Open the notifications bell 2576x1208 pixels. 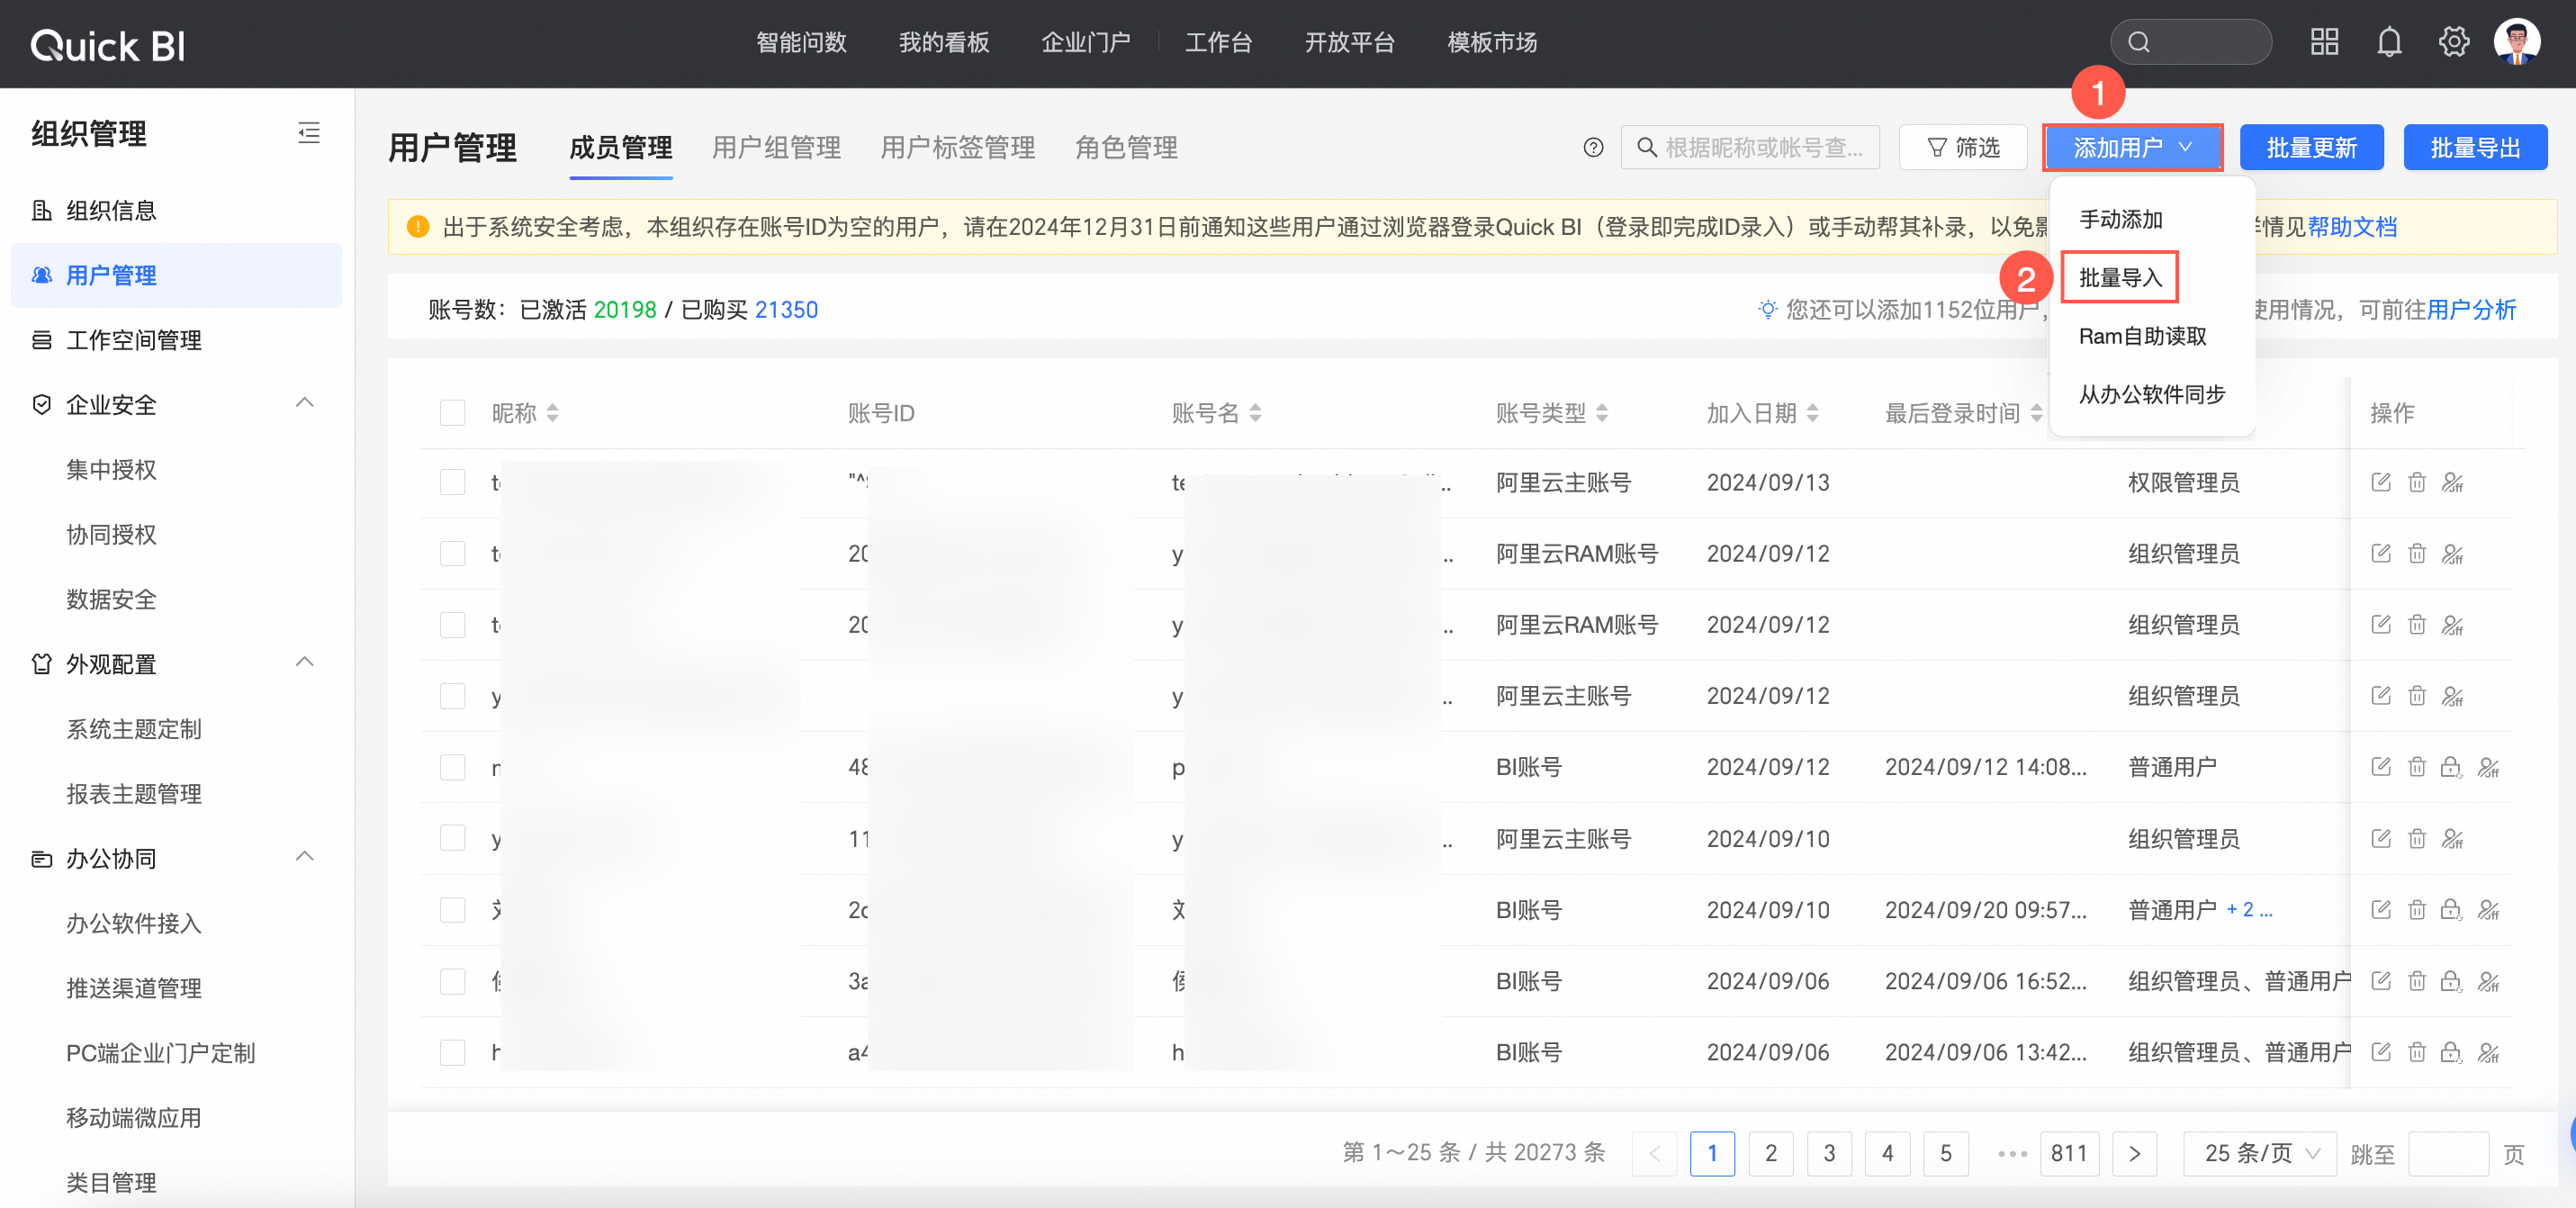point(2389,42)
